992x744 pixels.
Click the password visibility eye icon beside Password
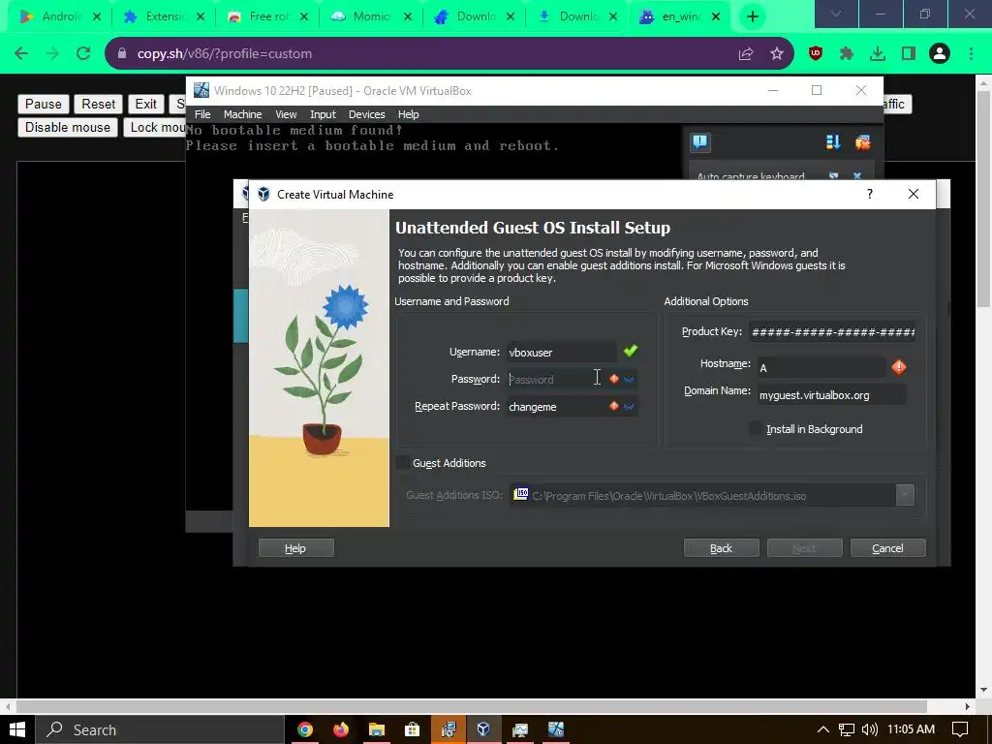(628, 379)
